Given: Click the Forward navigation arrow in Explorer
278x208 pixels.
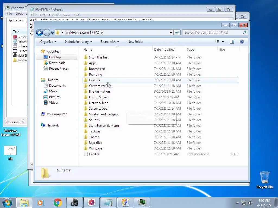Looking at the screenshot, I should 47,32.
